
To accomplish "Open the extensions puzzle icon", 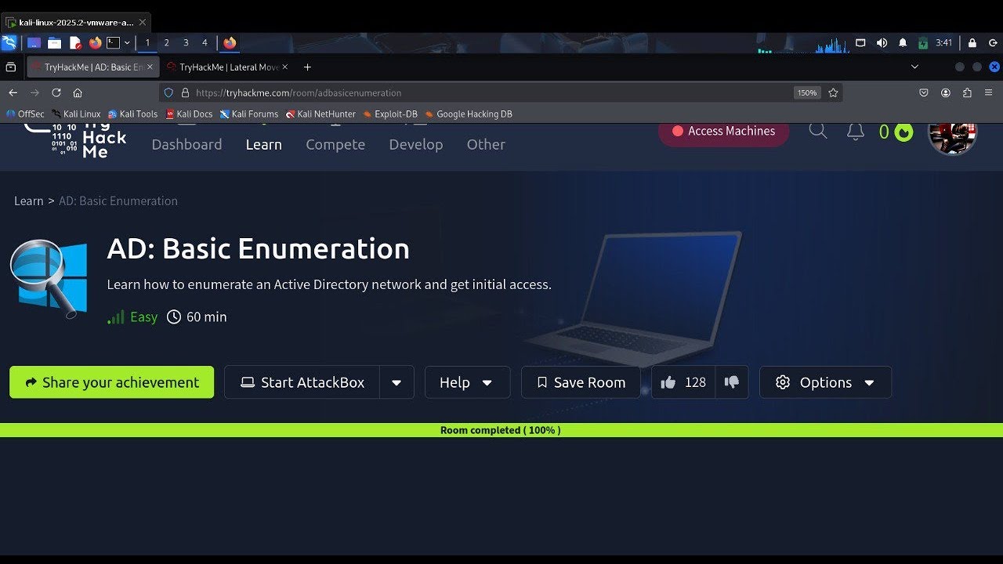I will [x=967, y=92].
